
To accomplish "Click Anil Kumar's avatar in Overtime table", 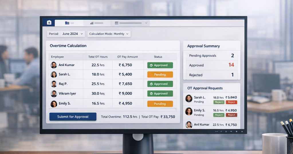I will click(x=54, y=65).
